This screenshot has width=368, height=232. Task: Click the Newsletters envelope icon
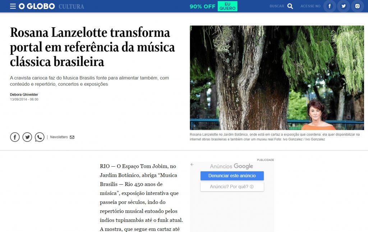point(72,137)
